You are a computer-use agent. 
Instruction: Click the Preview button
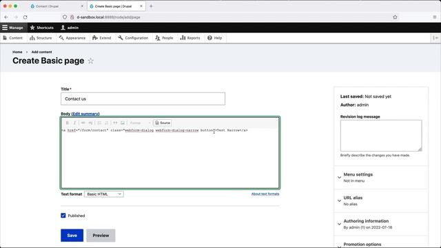pyautogui.click(x=101, y=236)
